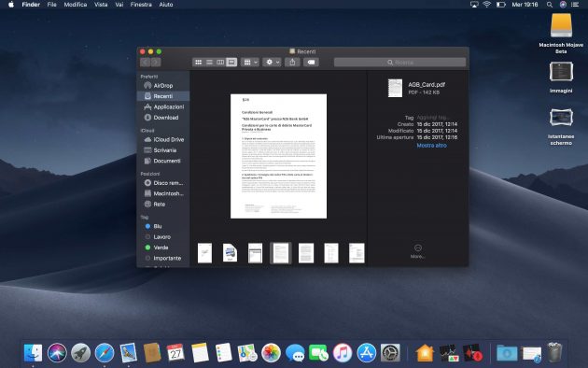The width and height of the screenshot is (588, 368).
Task: Open Scrivania in the sidebar
Action: [163, 150]
